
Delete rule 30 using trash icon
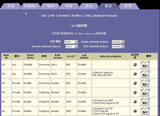click(149, 81)
